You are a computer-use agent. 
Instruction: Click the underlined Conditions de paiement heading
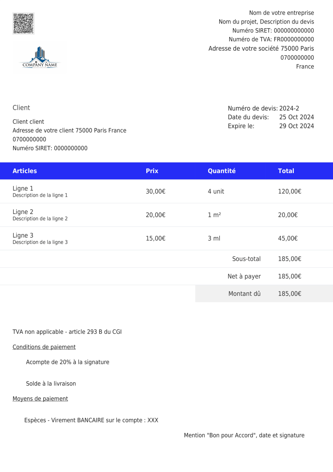click(44, 347)
